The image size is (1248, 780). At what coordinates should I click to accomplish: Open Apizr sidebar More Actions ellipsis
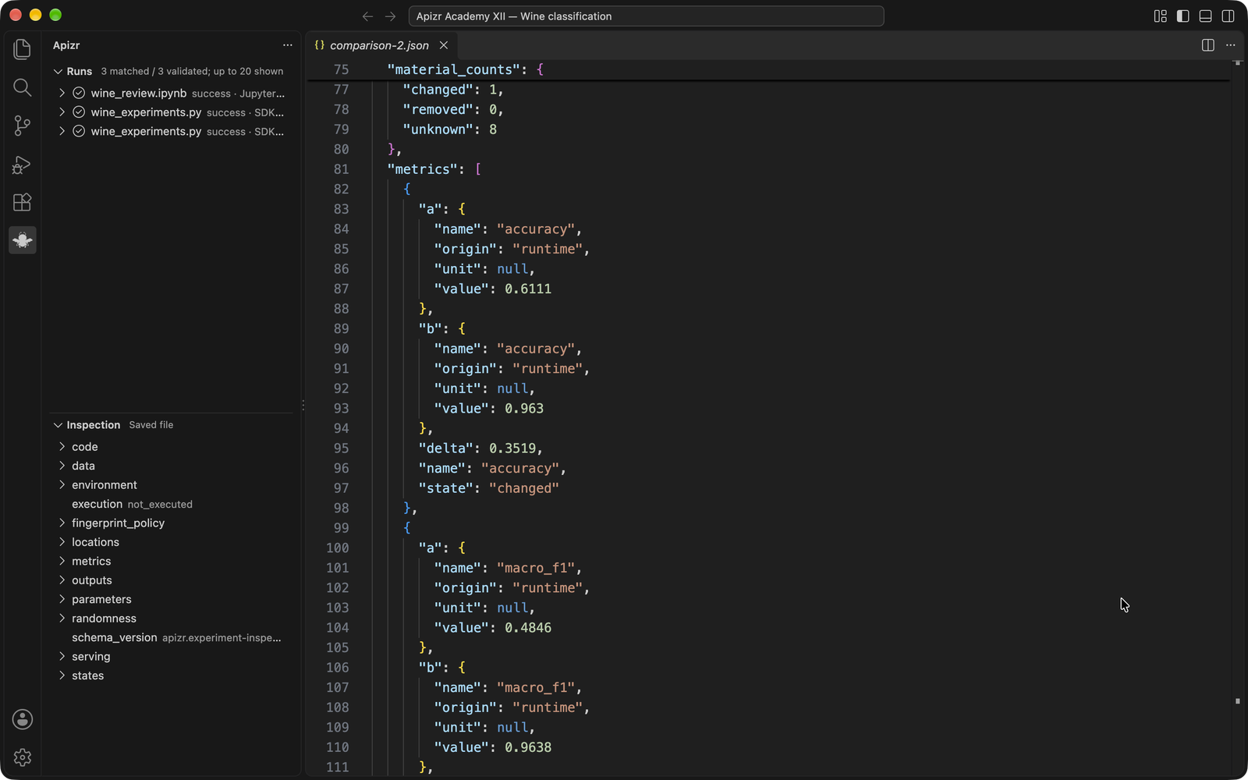[288, 45]
